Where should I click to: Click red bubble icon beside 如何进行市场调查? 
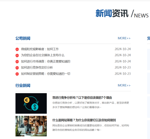[17, 62]
